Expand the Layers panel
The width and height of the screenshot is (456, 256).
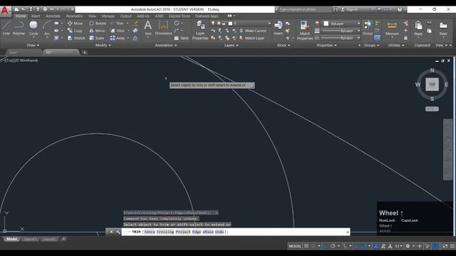pos(231,46)
